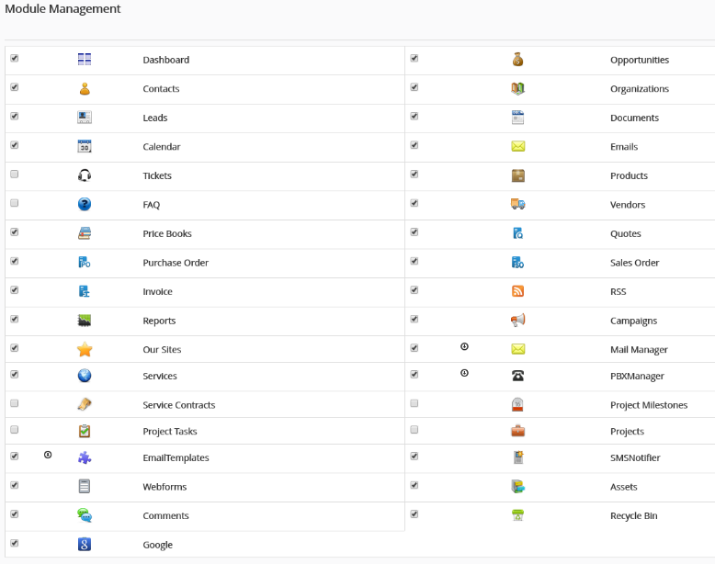Click the RSS feed icon

click(x=517, y=291)
